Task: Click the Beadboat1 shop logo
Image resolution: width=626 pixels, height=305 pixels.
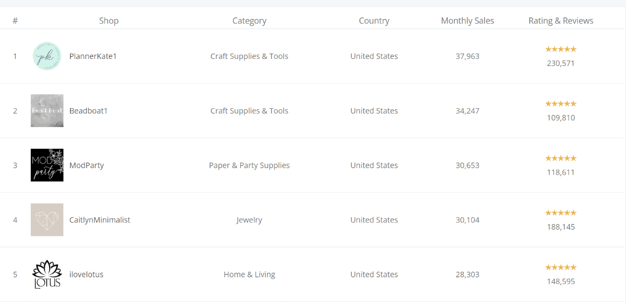Action: pos(47,111)
